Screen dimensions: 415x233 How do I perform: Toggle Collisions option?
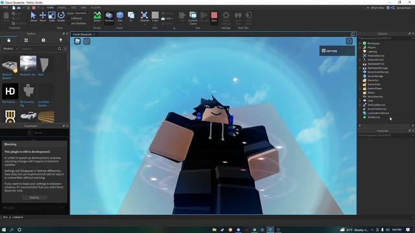point(77,18)
